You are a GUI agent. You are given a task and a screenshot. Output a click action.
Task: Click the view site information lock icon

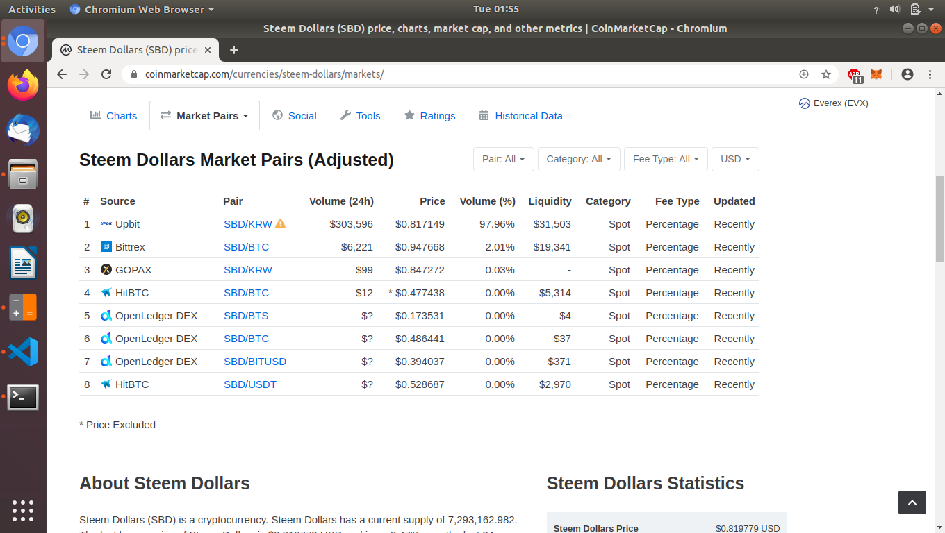pos(133,74)
